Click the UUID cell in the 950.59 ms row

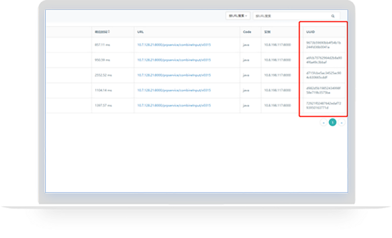pyautogui.click(x=324, y=60)
